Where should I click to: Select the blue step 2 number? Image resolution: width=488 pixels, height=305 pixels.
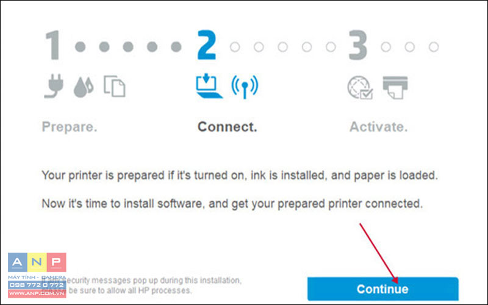click(207, 45)
